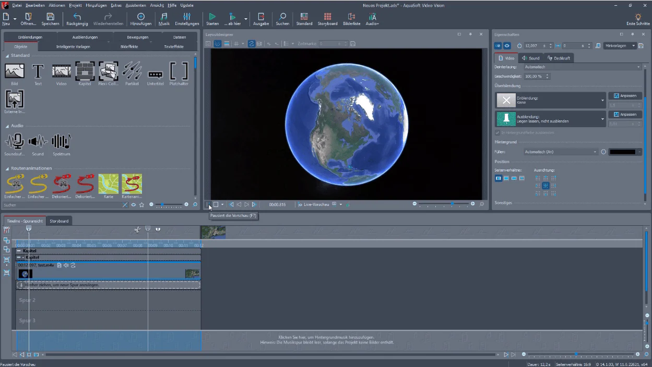The image size is (652, 367).
Task: Open the dropdown arrow next to 'ab hier'
Action: pos(246,19)
